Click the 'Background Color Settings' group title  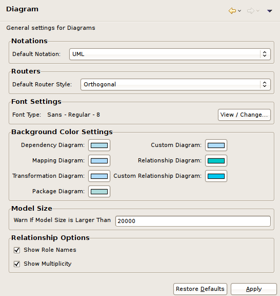pyautogui.click(x=62, y=132)
